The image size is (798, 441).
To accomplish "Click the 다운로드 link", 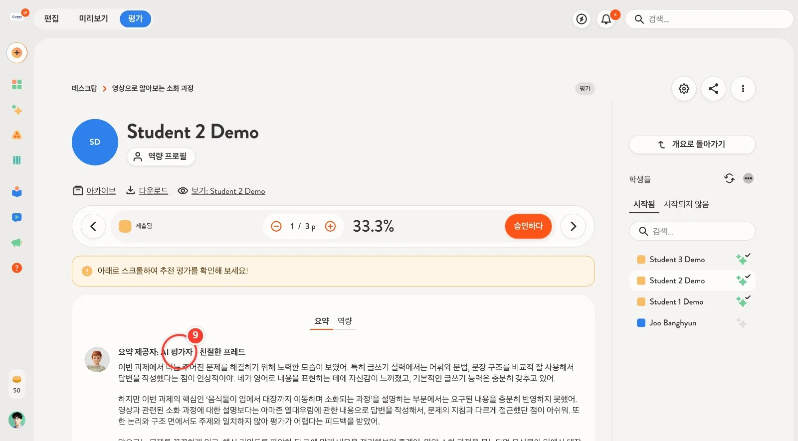I will point(147,191).
